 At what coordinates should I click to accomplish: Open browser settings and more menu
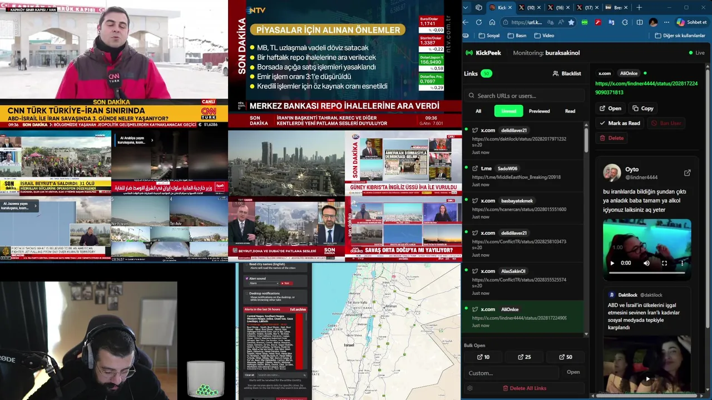click(x=665, y=22)
